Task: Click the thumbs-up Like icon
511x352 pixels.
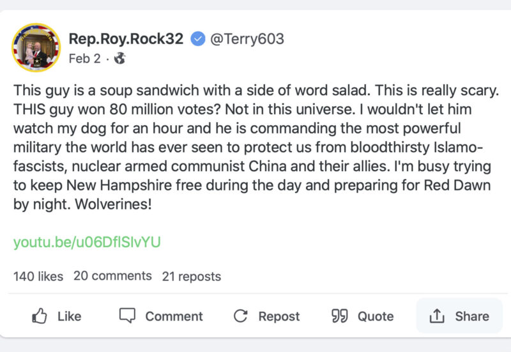Action: click(x=40, y=316)
